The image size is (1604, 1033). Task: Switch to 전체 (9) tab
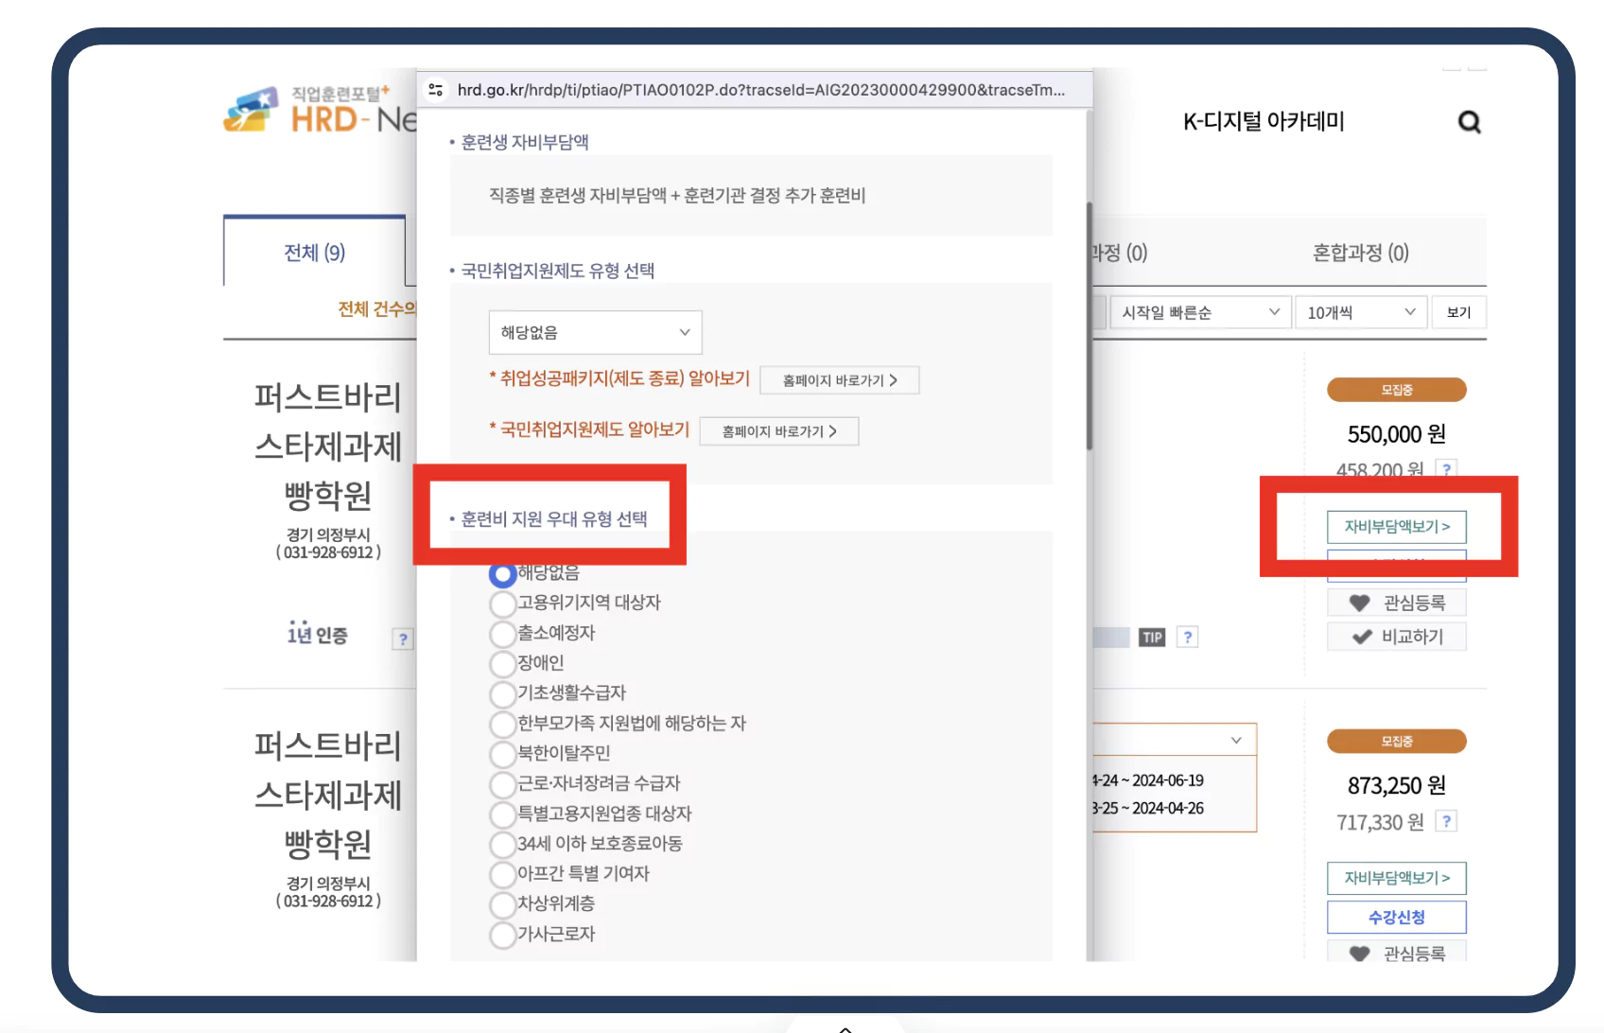click(314, 253)
